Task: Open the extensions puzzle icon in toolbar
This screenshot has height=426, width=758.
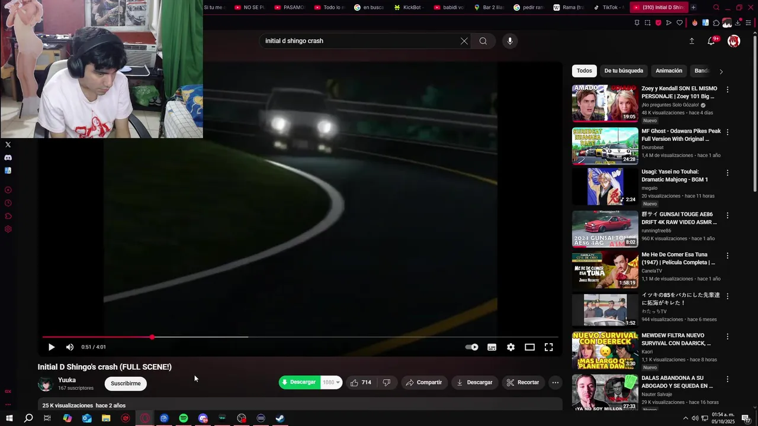Action: 716,23
